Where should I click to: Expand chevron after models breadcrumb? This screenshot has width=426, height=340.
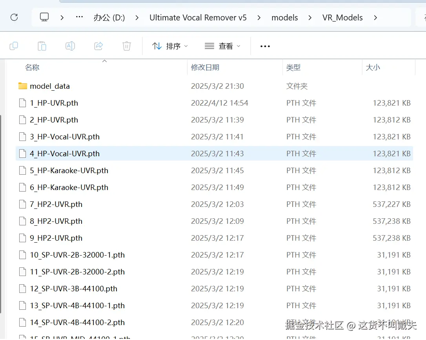(x=310, y=18)
